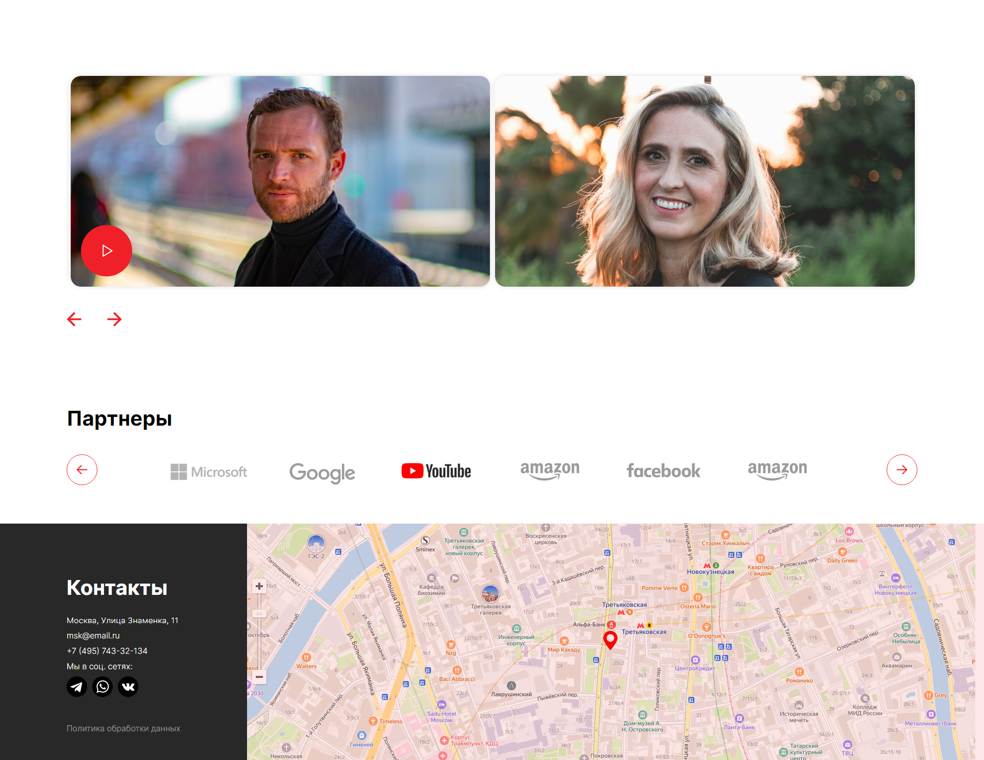Call the +7 (495) 743-32-134 number

[x=107, y=651]
